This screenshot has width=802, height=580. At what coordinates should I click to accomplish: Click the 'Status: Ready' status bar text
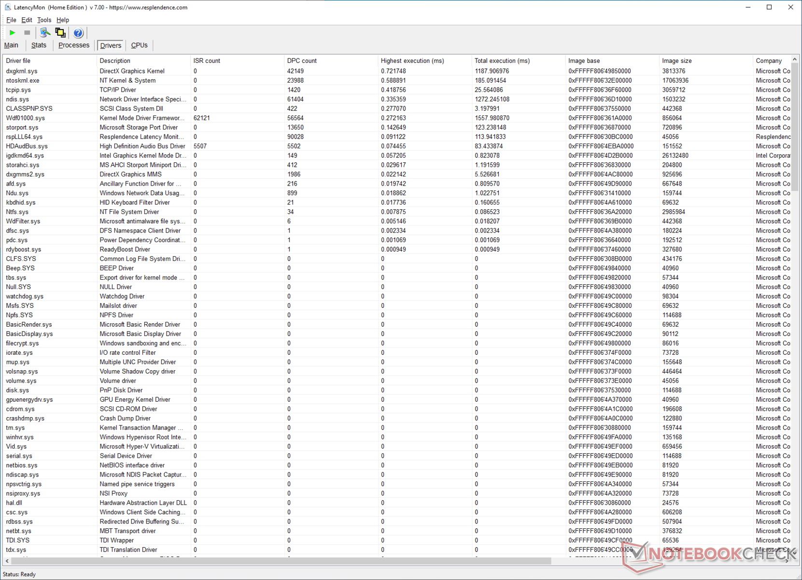click(x=19, y=574)
